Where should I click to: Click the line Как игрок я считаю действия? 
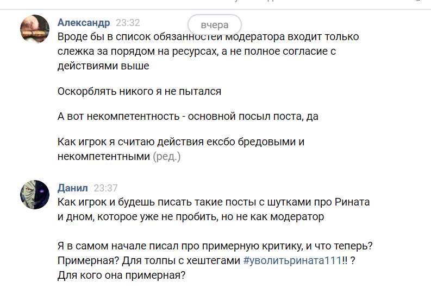click(181, 142)
